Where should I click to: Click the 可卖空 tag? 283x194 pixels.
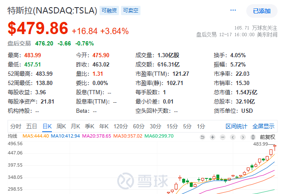click(130, 11)
